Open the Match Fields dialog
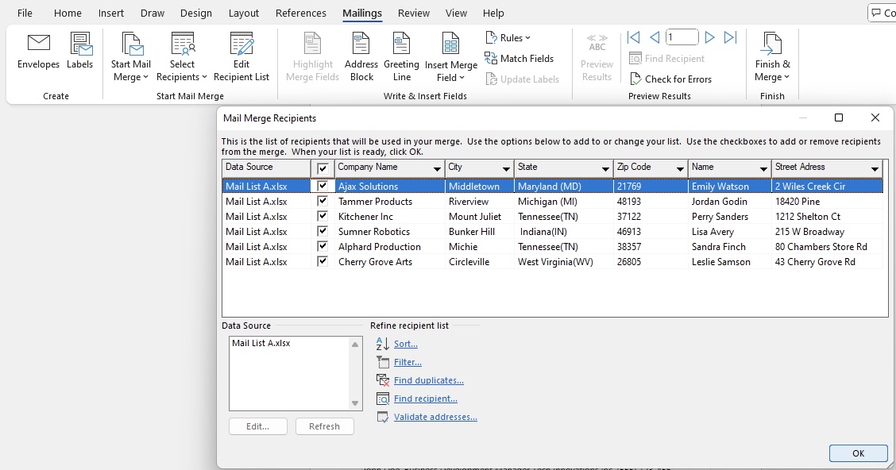 point(519,58)
